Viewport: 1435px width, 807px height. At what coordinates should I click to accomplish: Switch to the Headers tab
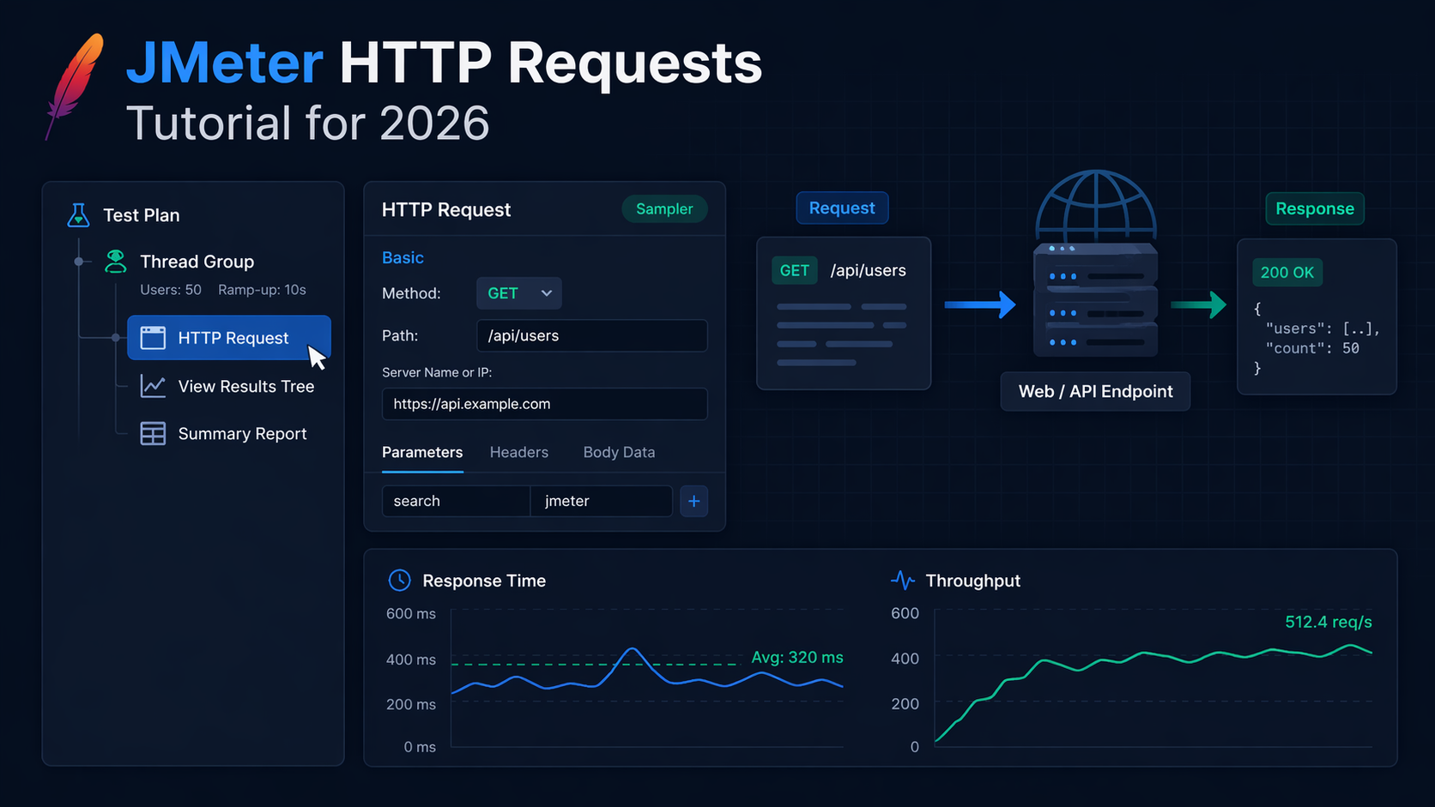[518, 452]
